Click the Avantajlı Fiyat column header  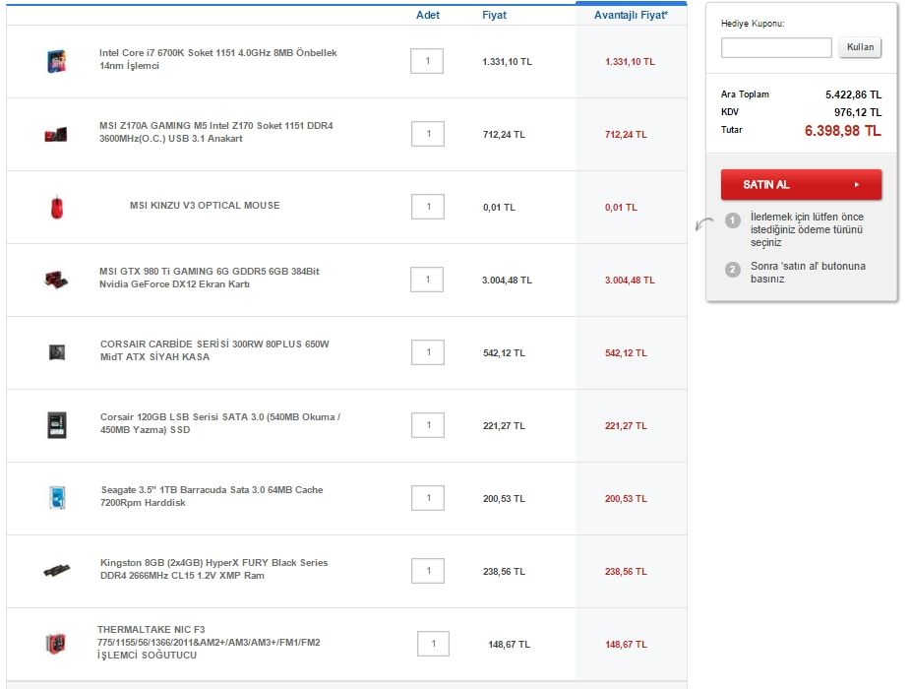pyautogui.click(x=631, y=15)
